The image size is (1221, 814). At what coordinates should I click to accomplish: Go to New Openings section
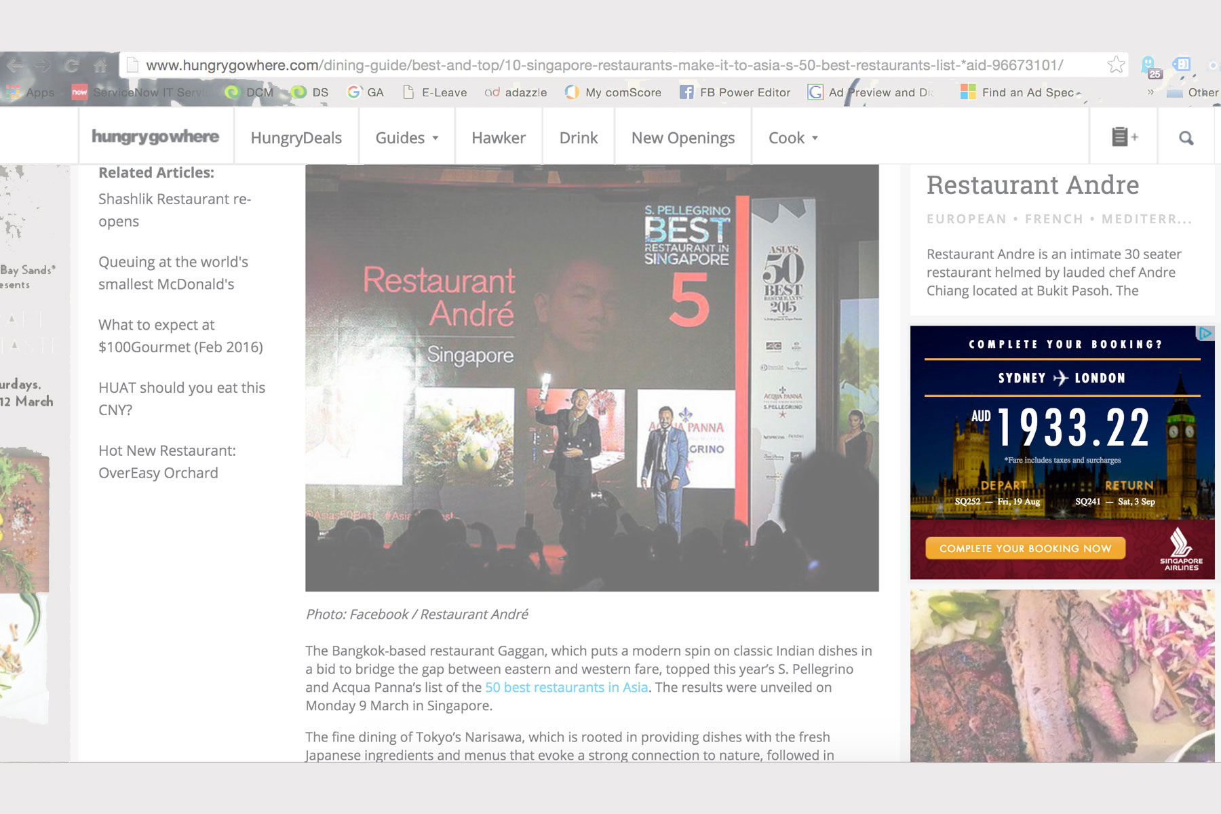click(x=682, y=138)
